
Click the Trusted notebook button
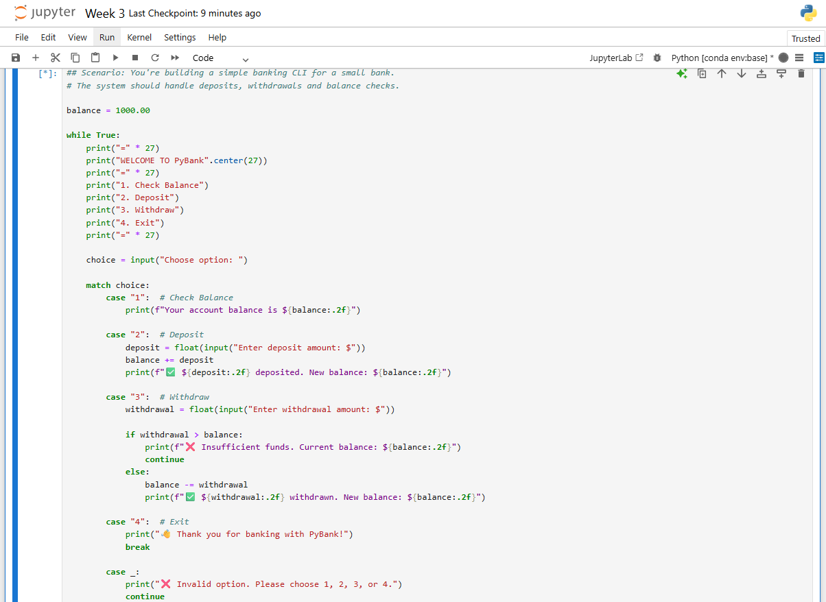(x=805, y=38)
